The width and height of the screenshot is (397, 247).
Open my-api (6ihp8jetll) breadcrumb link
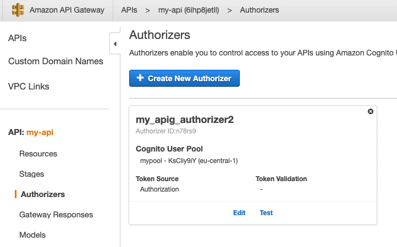(189, 10)
